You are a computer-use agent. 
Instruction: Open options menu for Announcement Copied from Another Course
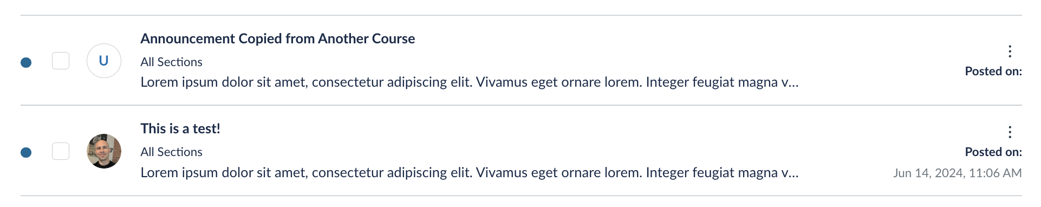1010,51
